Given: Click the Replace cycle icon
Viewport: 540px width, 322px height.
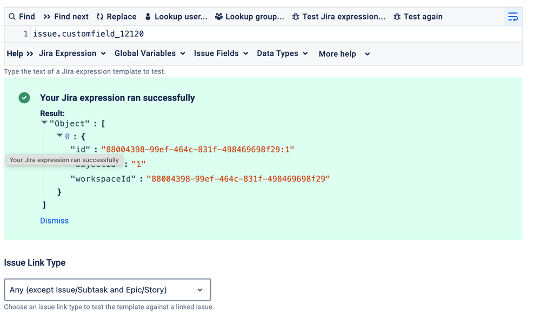Looking at the screenshot, I should [x=100, y=17].
